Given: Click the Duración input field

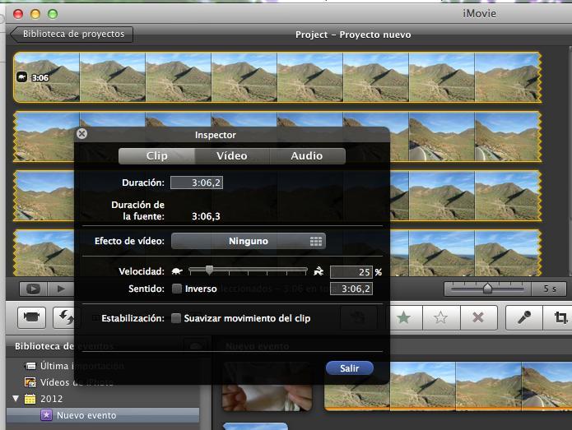Looking at the screenshot, I should tap(196, 183).
